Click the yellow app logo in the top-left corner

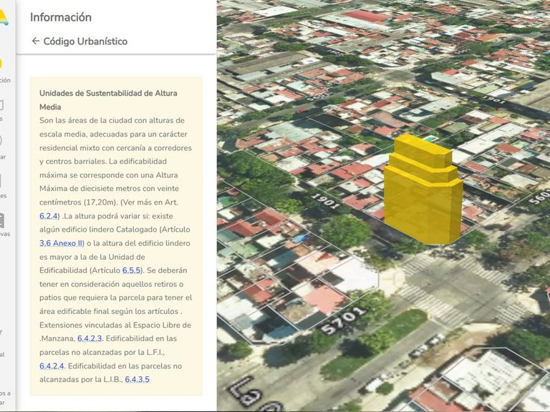(3, 17)
